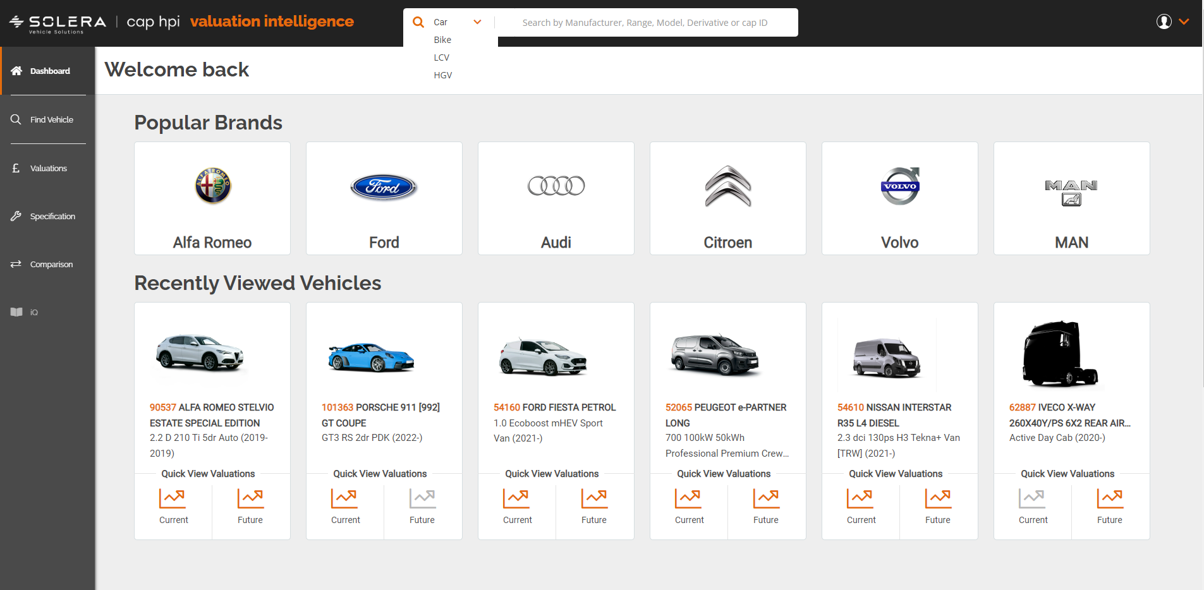The height and width of the screenshot is (590, 1204).
Task: Open the Ford Fiesta van thumbnail
Action: tap(543, 356)
